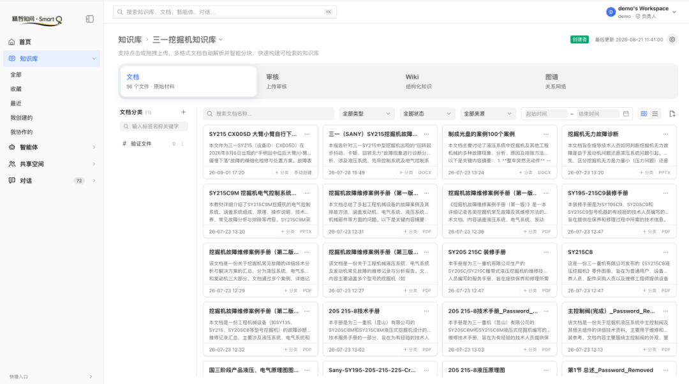Open menu for 制成光盘的案例100个案例 card

click(x=546, y=134)
